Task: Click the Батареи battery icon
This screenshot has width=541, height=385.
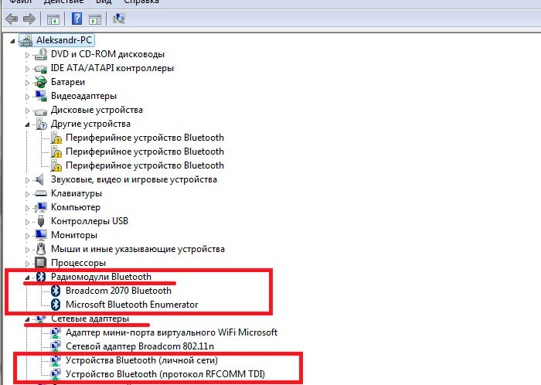Action: [41, 82]
